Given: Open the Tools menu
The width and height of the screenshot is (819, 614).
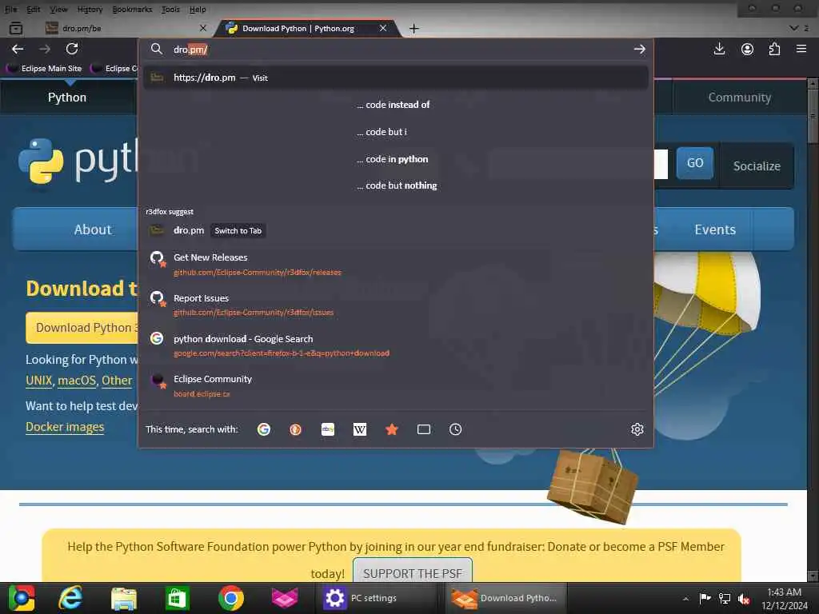Looking at the screenshot, I should coord(170,10).
